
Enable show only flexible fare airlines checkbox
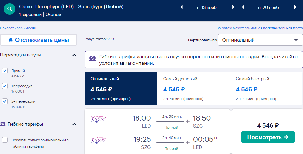(5, 140)
